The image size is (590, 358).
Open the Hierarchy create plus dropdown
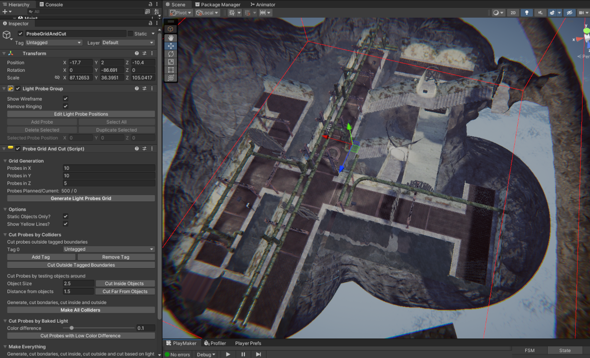click(x=6, y=11)
